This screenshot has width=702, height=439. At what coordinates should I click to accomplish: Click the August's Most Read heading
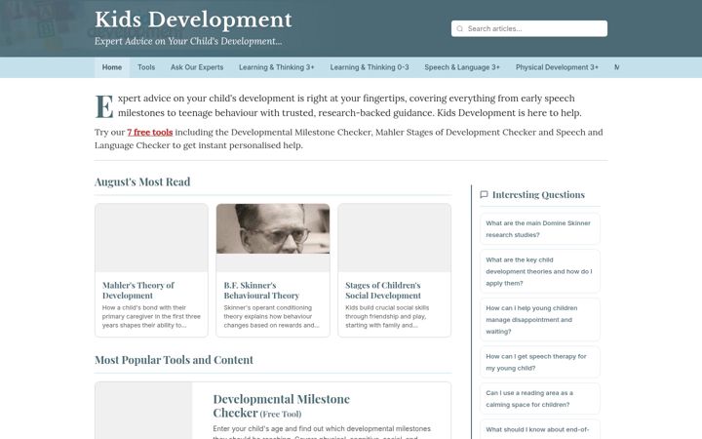pyautogui.click(x=142, y=181)
